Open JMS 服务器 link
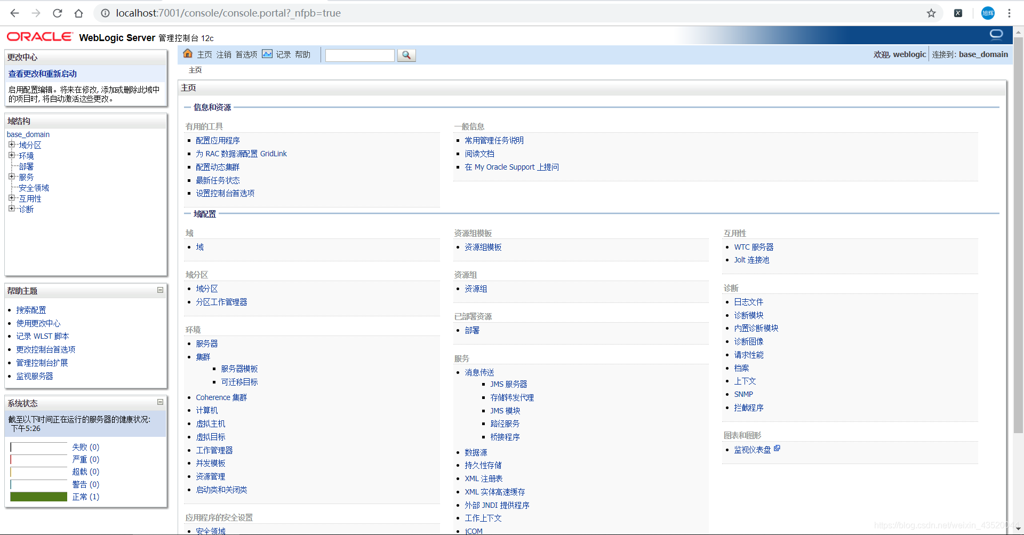Screen dimensions: 1024x535 coord(509,384)
